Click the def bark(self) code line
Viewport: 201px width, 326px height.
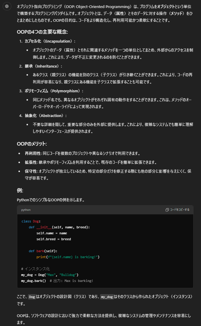[43, 251]
